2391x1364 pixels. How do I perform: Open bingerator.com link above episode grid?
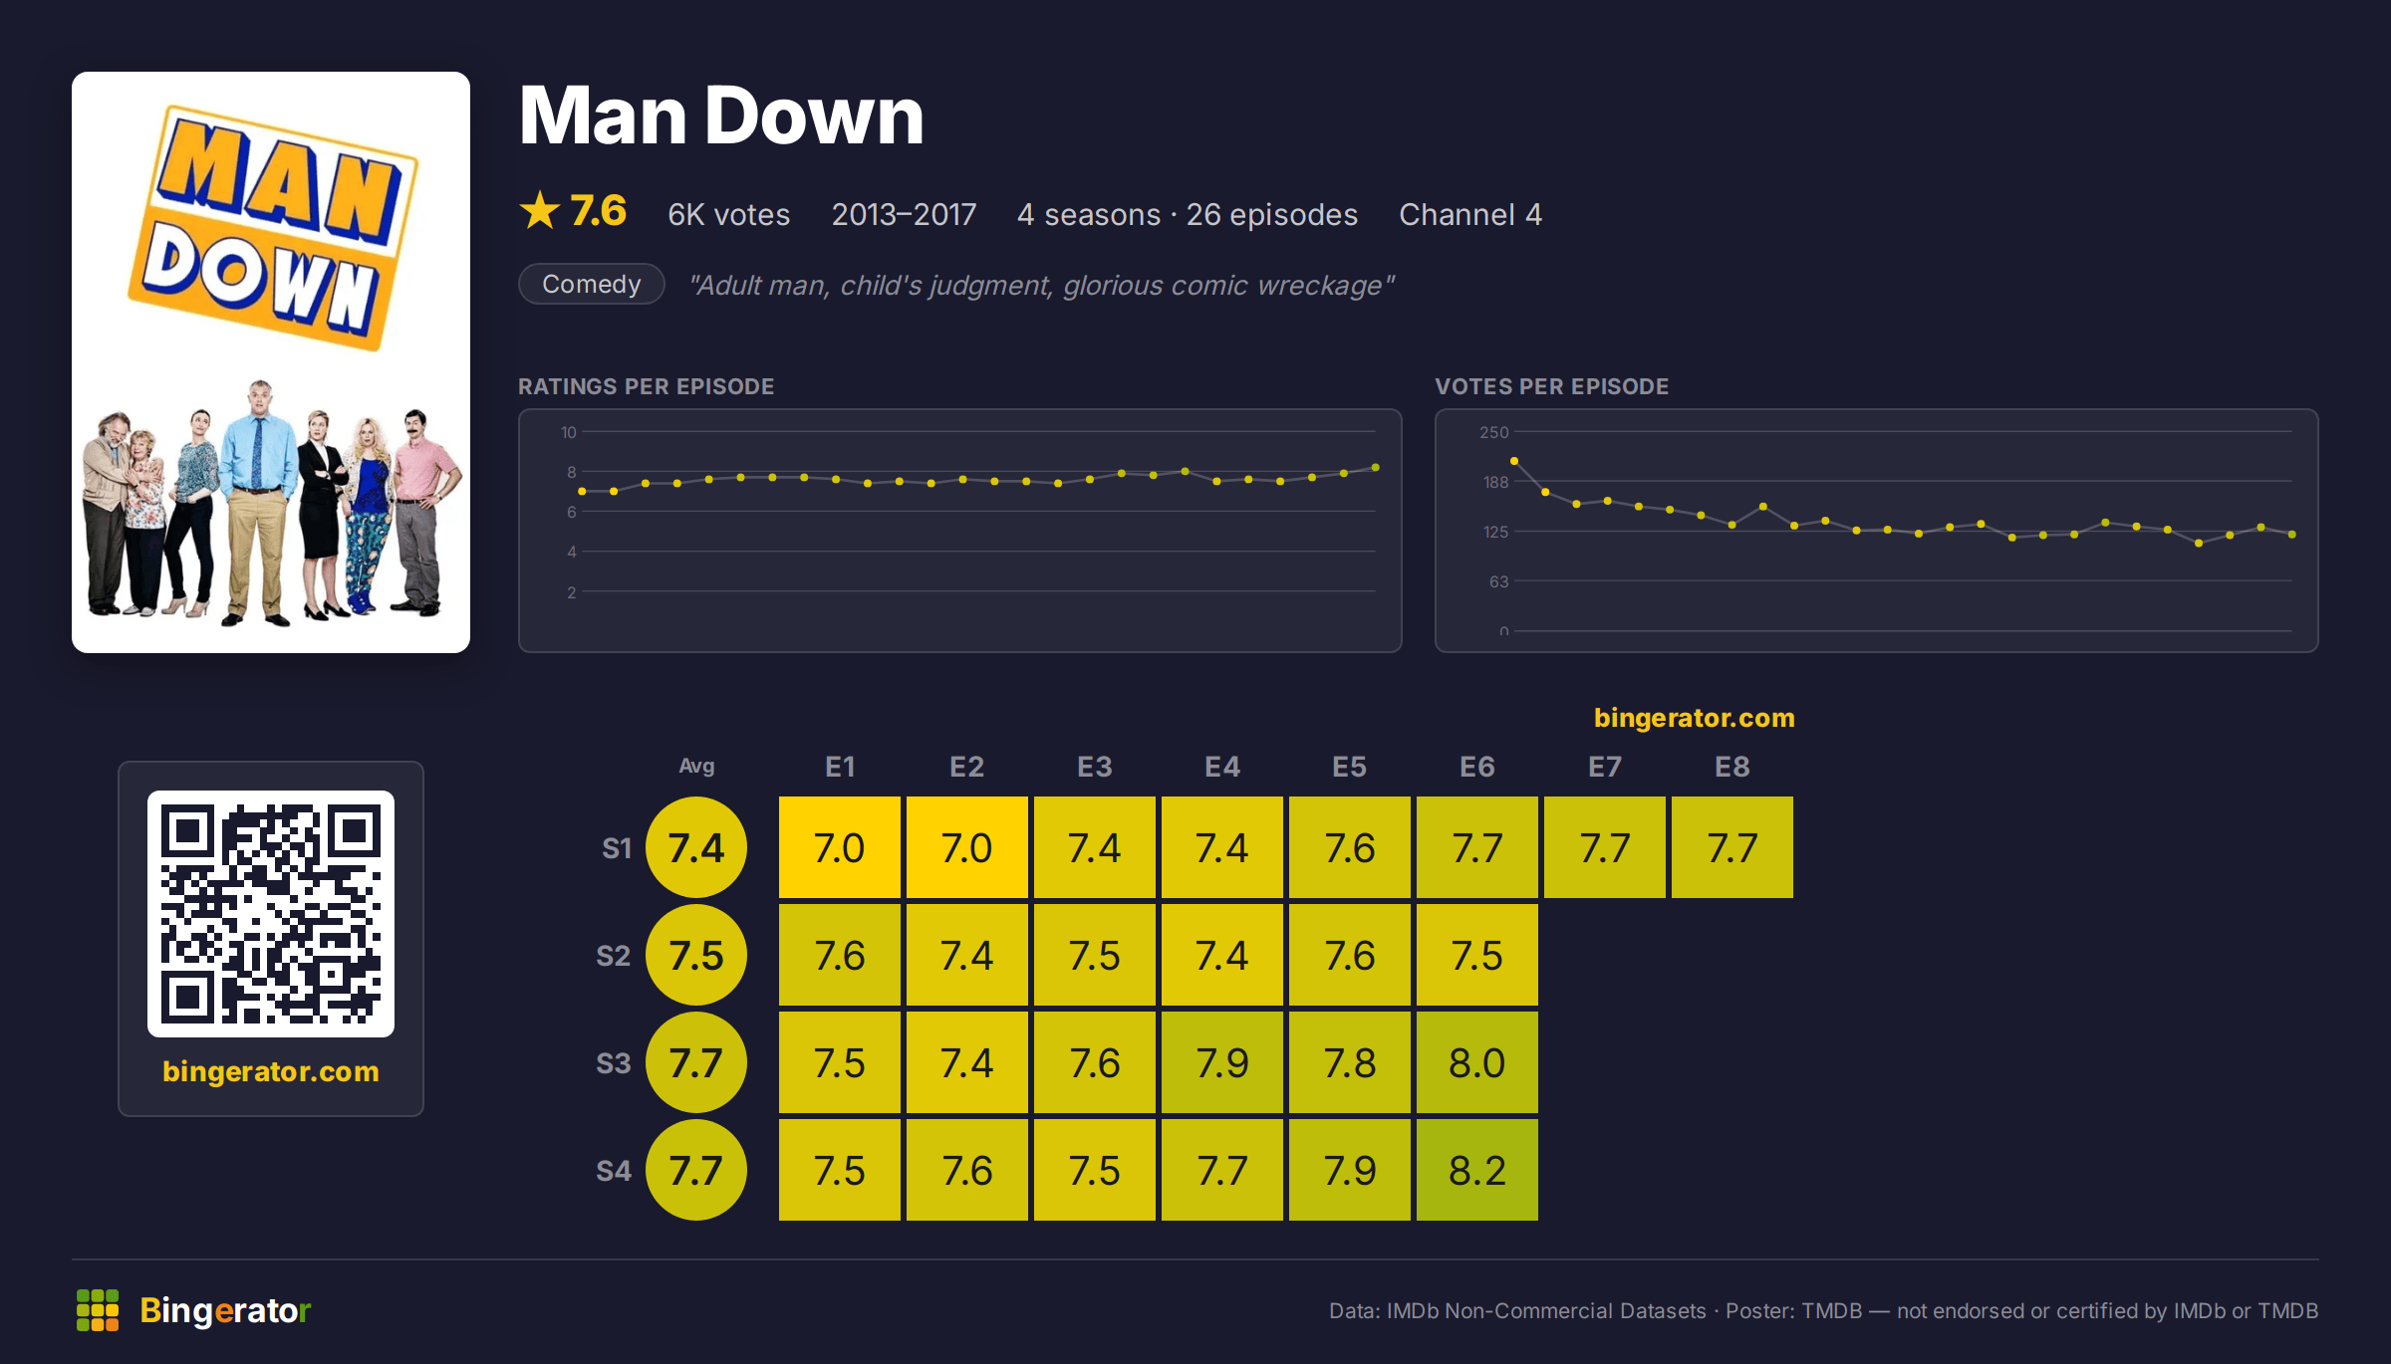tap(1695, 718)
